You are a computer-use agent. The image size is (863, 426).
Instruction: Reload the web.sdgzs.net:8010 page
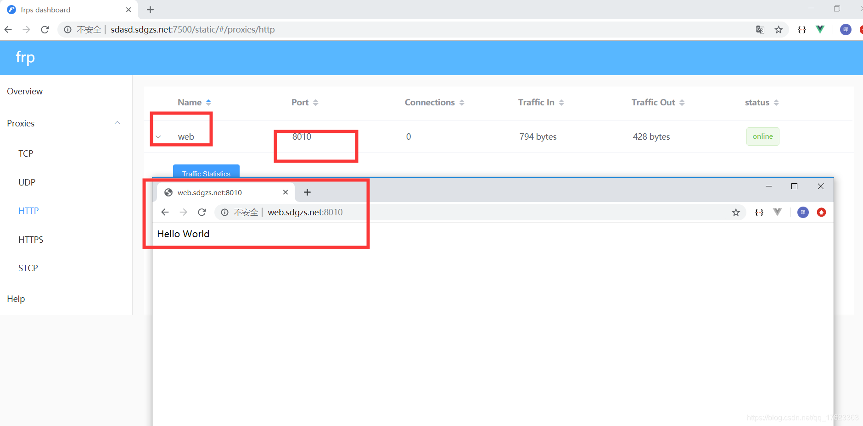coord(202,212)
